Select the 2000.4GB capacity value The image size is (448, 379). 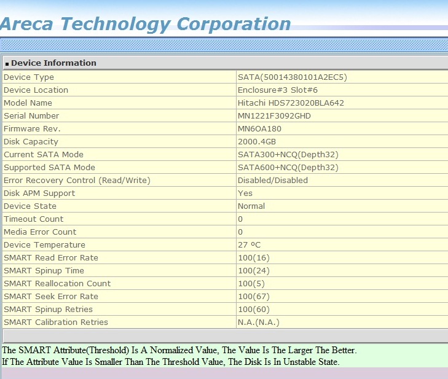pyautogui.click(x=257, y=142)
